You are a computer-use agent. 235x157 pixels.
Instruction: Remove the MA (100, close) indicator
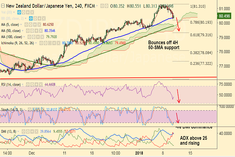point(42,37)
